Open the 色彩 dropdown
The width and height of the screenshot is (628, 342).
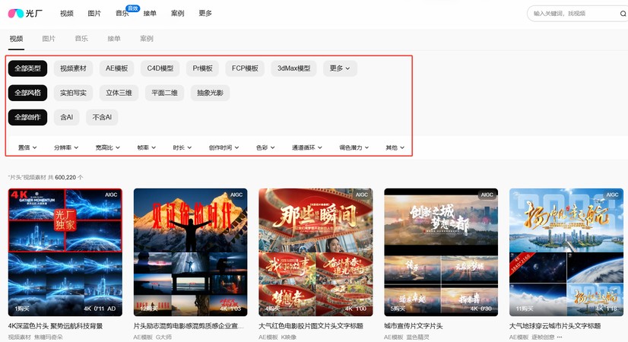coord(265,147)
